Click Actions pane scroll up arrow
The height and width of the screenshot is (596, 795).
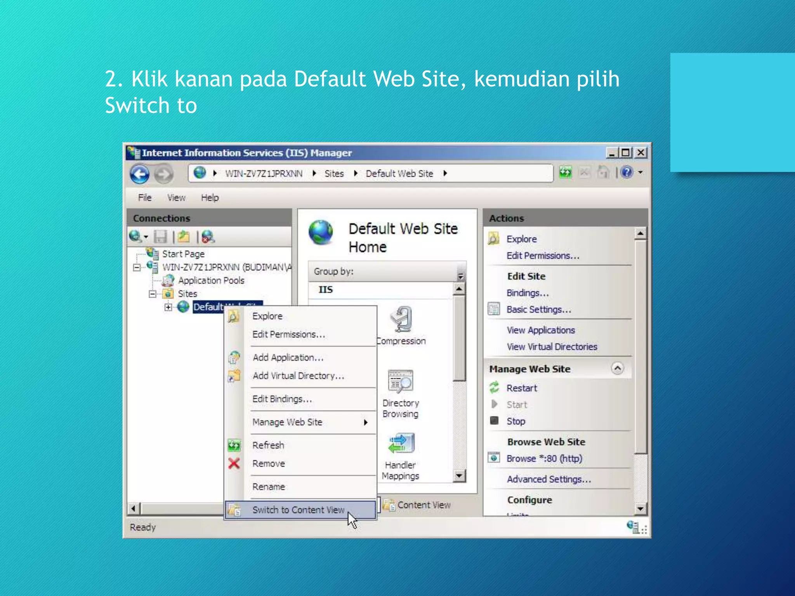pyautogui.click(x=641, y=233)
